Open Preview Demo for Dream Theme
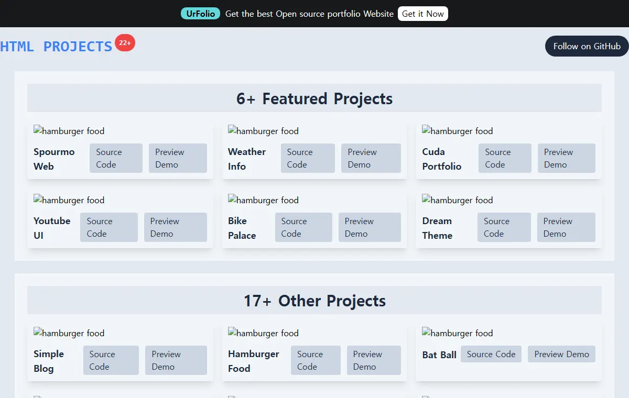This screenshot has height=398, width=629. pyautogui.click(x=566, y=227)
